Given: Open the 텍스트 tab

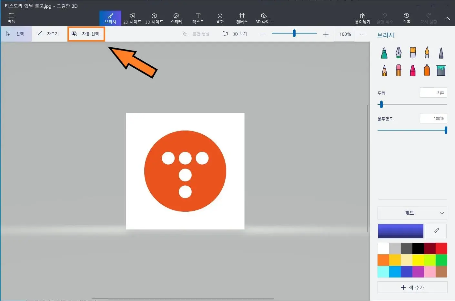Looking at the screenshot, I should click(198, 18).
